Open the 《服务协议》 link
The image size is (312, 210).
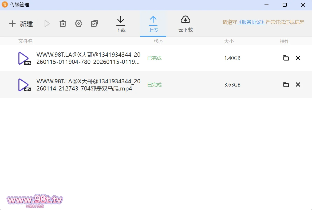[251, 22]
